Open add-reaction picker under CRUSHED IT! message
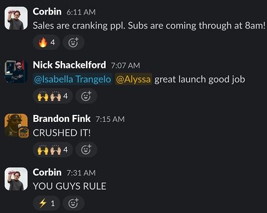This screenshot has height=213, width=267. tap(86, 150)
